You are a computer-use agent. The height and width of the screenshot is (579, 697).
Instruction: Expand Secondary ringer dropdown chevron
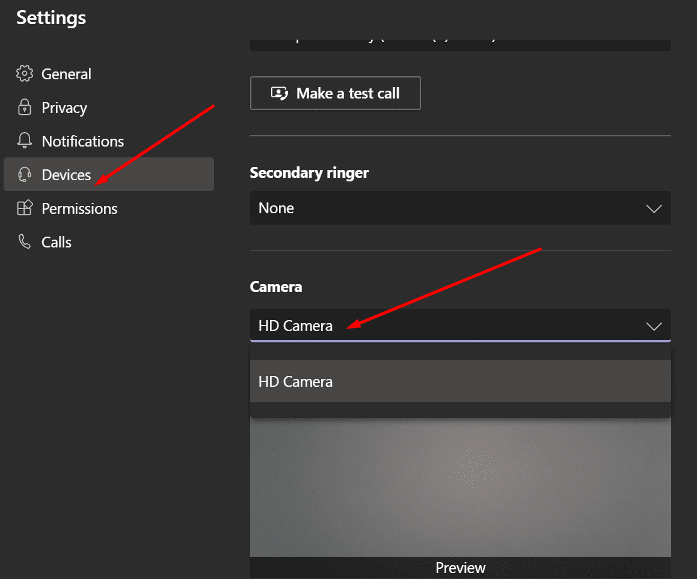(654, 208)
